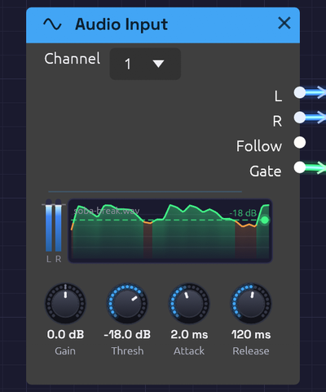The width and height of the screenshot is (326, 392).
Task: Click the 120 ms release value
Action: [251, 335]
